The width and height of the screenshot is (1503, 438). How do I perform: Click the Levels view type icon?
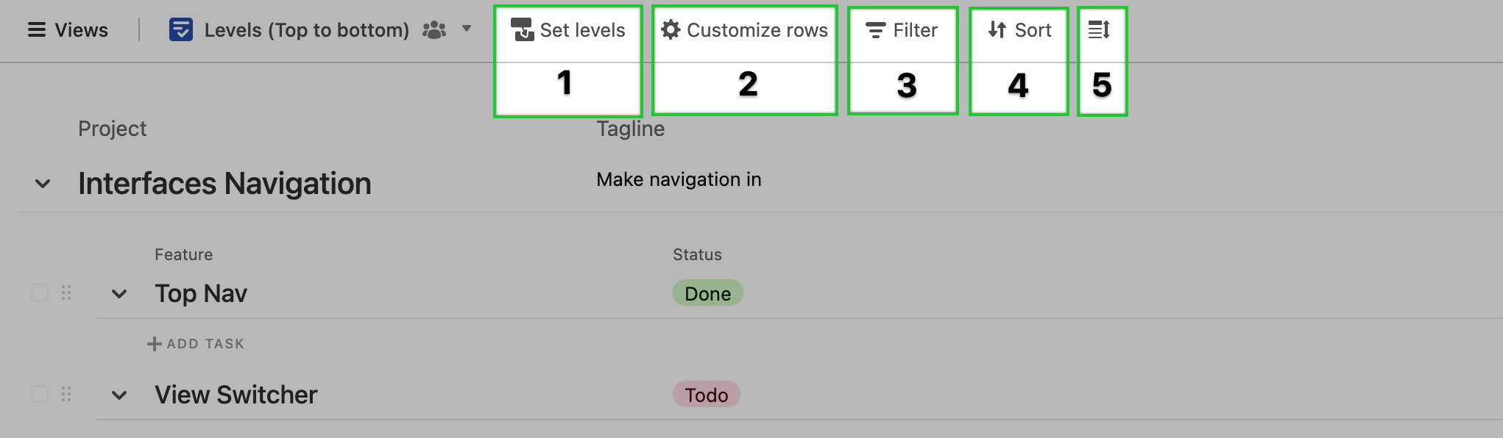181,30
